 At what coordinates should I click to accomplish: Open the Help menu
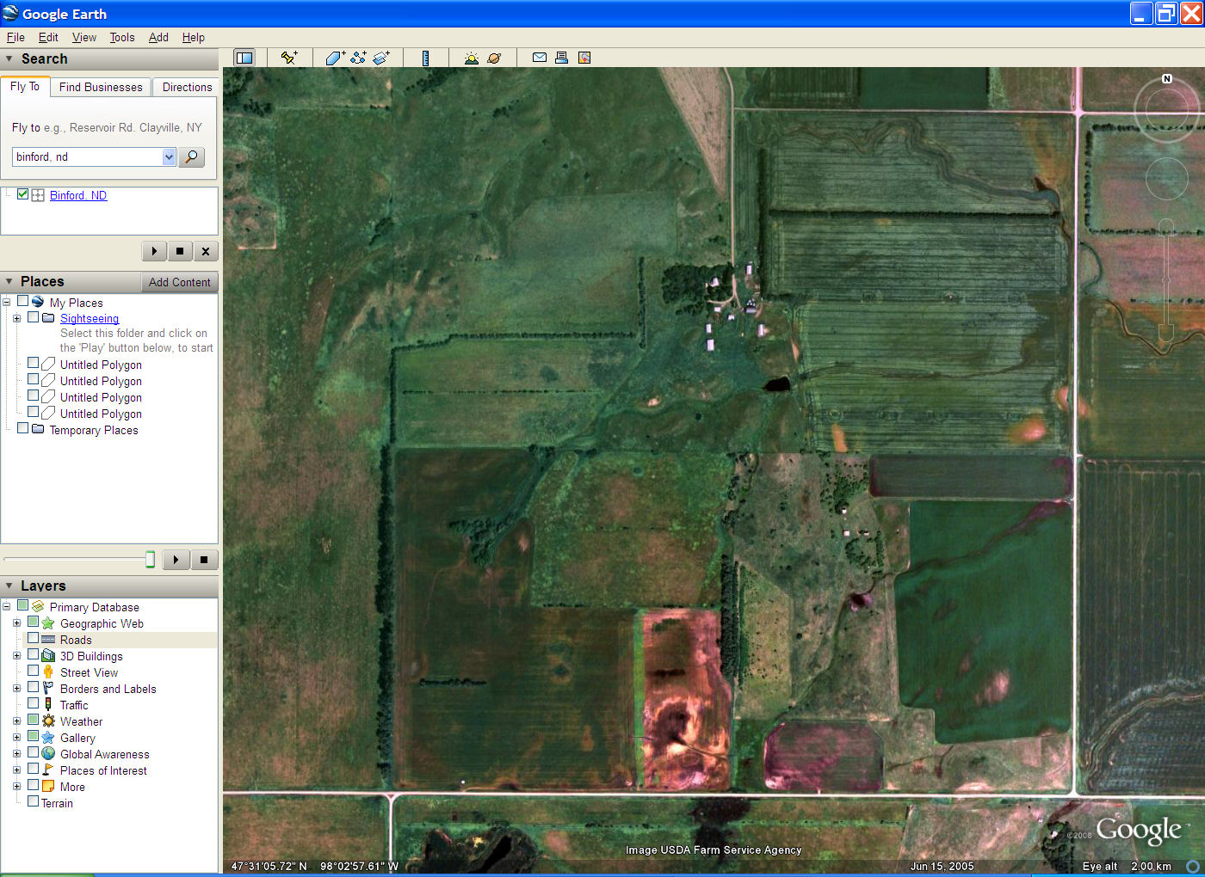[194, 37]
